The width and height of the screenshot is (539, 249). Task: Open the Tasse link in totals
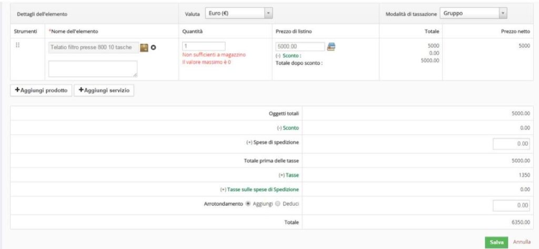292,175
